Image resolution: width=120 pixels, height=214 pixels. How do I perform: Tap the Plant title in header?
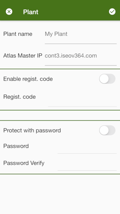point(31,12)
